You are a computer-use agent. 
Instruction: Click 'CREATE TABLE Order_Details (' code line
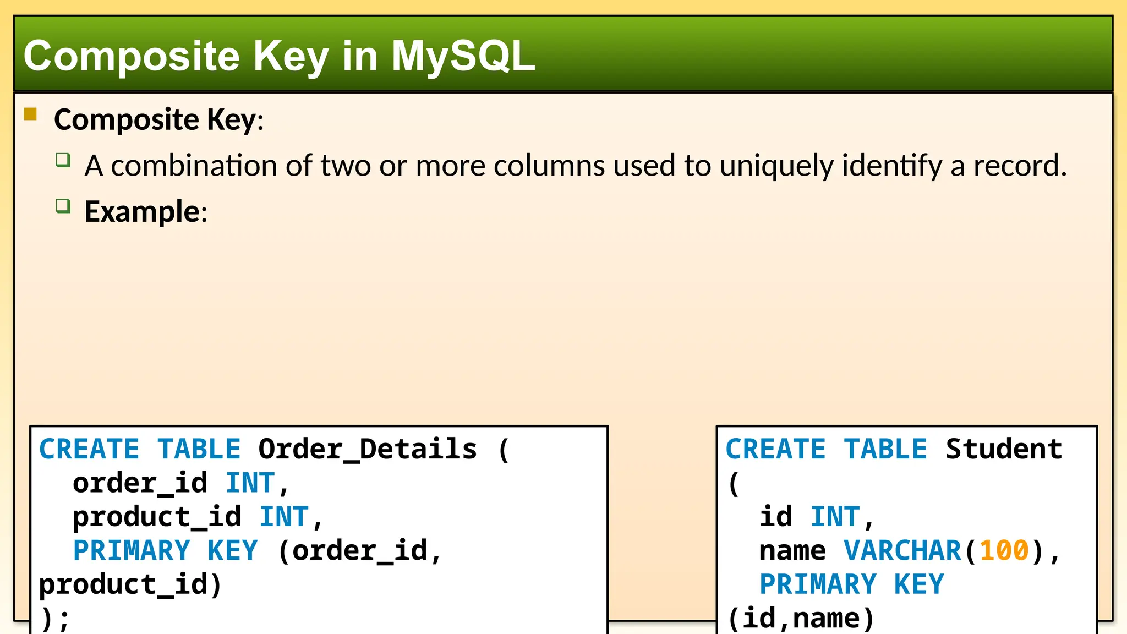[x=275, y=450]
